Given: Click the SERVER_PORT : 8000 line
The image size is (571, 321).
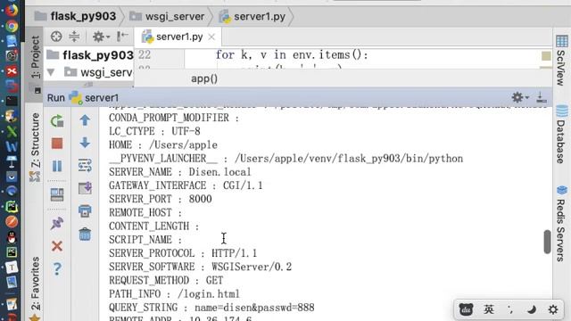Looking at the screenshot, I should [x=161, y=199].
